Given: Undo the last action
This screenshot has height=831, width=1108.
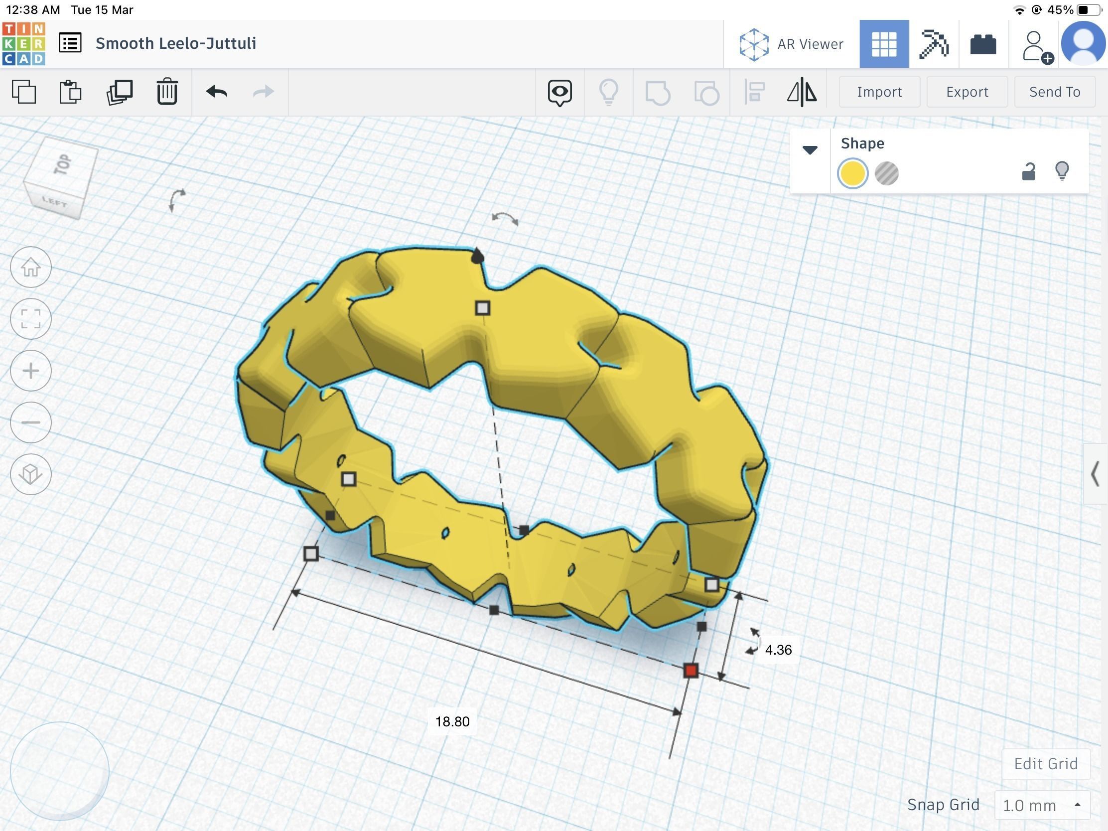Looking at the screenshot, I should 217,92.
